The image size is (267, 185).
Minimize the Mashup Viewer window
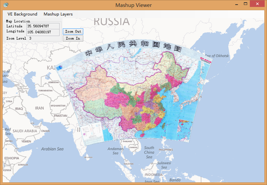tap(237, 4)
